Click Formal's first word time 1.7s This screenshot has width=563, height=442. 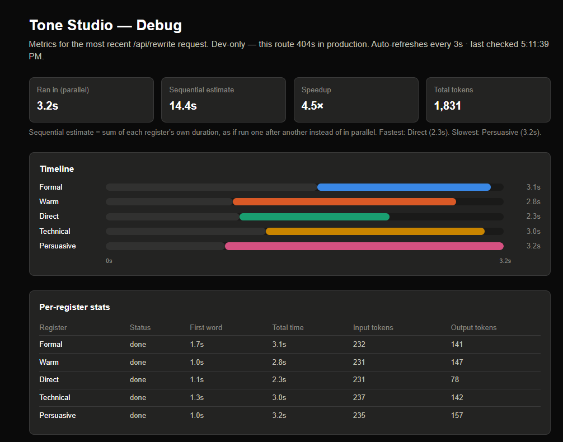pyautogui.click(x=197, y=344)
